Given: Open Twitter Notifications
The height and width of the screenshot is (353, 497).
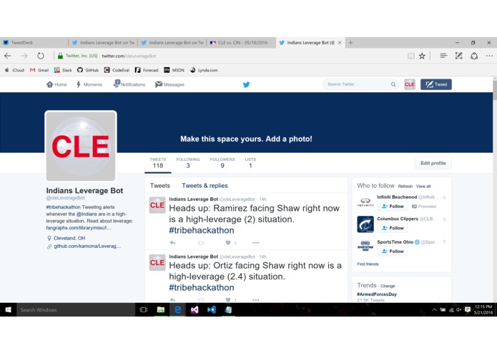Looking at the screenshot, I should point(129,84).
